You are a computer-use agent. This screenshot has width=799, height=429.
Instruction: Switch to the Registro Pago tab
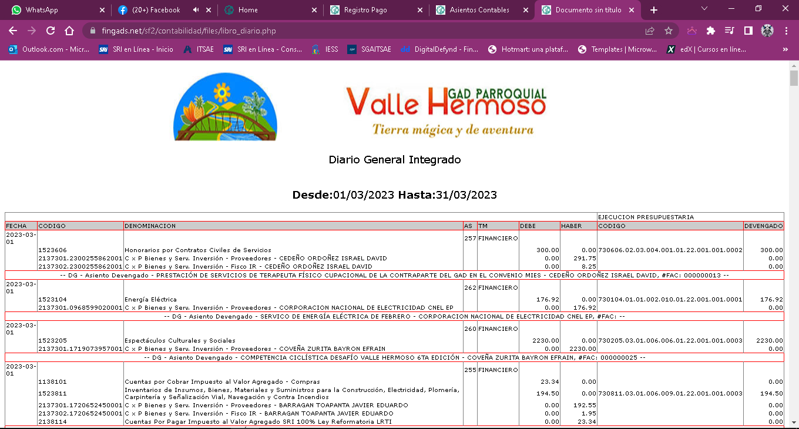[x=373, y=10]
